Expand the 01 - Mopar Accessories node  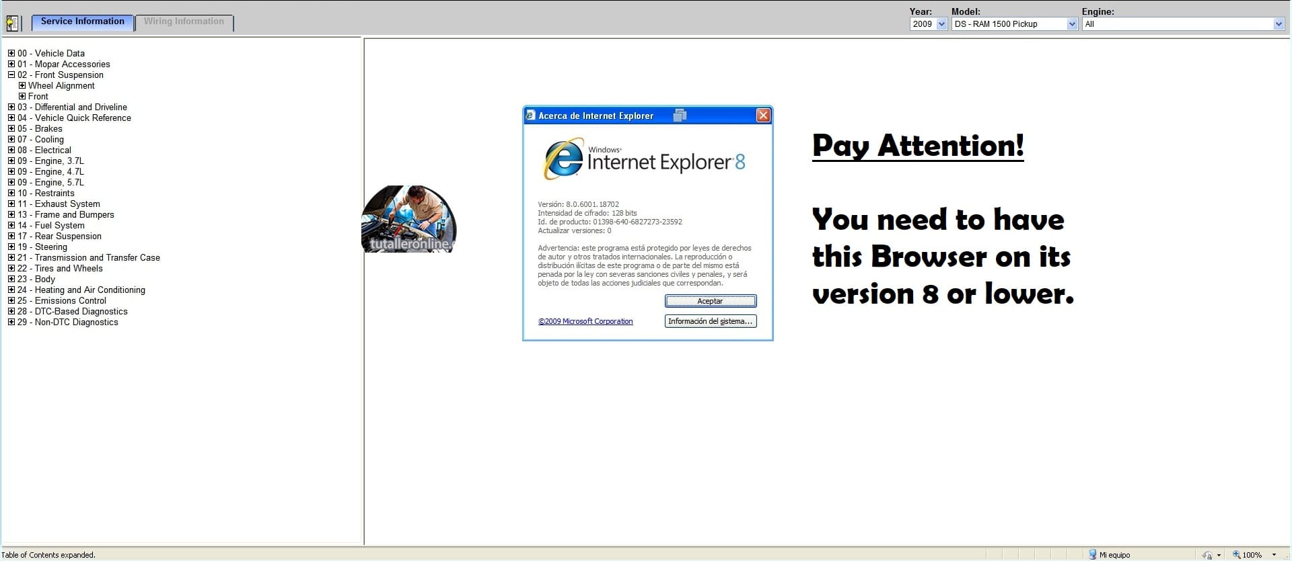pos(11,64)
